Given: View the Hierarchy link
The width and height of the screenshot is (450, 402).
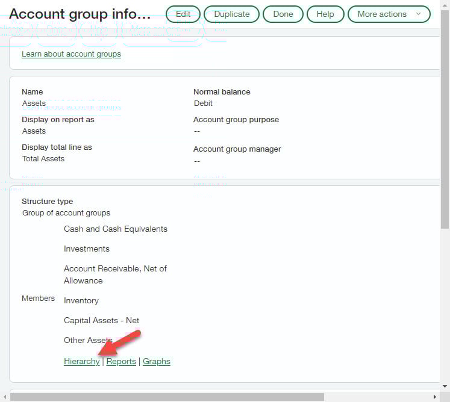Looking at the screenshot, I should click(81, 362).
